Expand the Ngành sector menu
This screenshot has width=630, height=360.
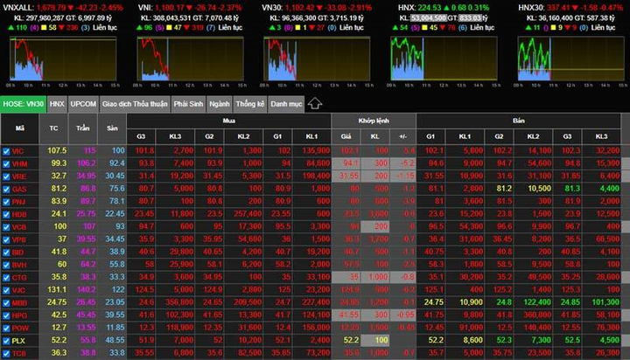point(219,104)
